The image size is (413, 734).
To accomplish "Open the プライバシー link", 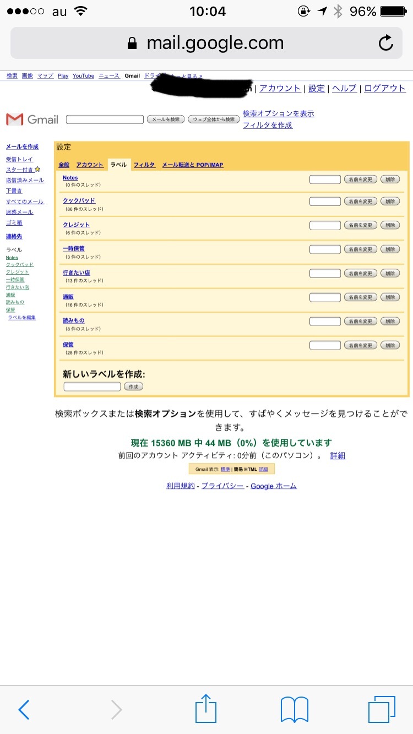I will coord(222,486).
